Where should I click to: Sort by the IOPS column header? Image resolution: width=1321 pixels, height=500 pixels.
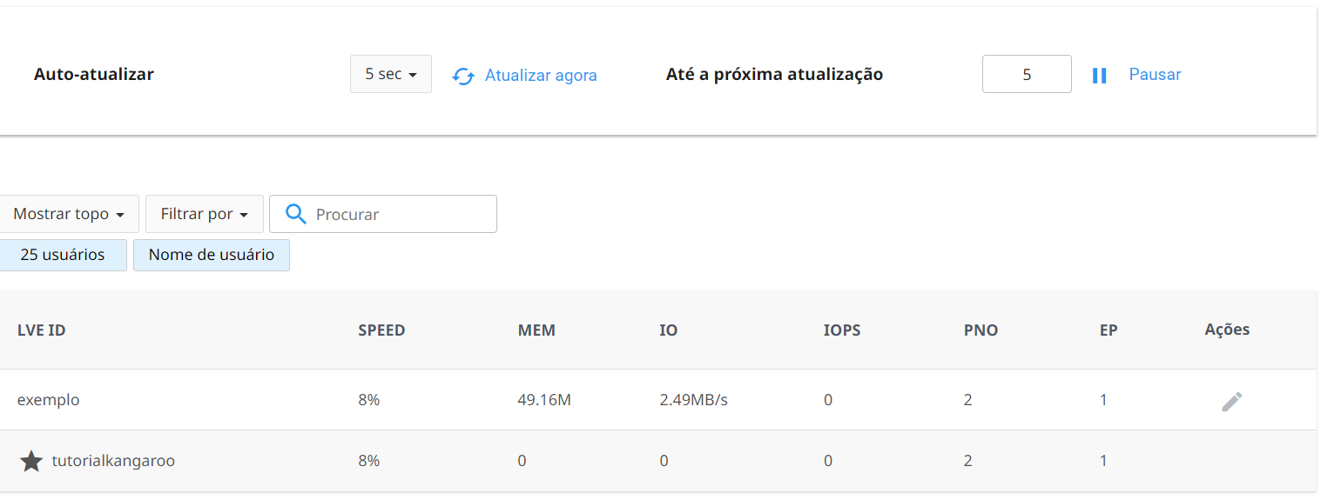click(842, 330)
